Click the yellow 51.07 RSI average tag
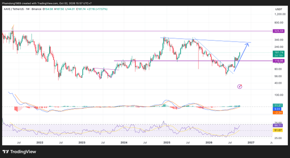The width and height of the screenshot is (290, 158). 278,130
